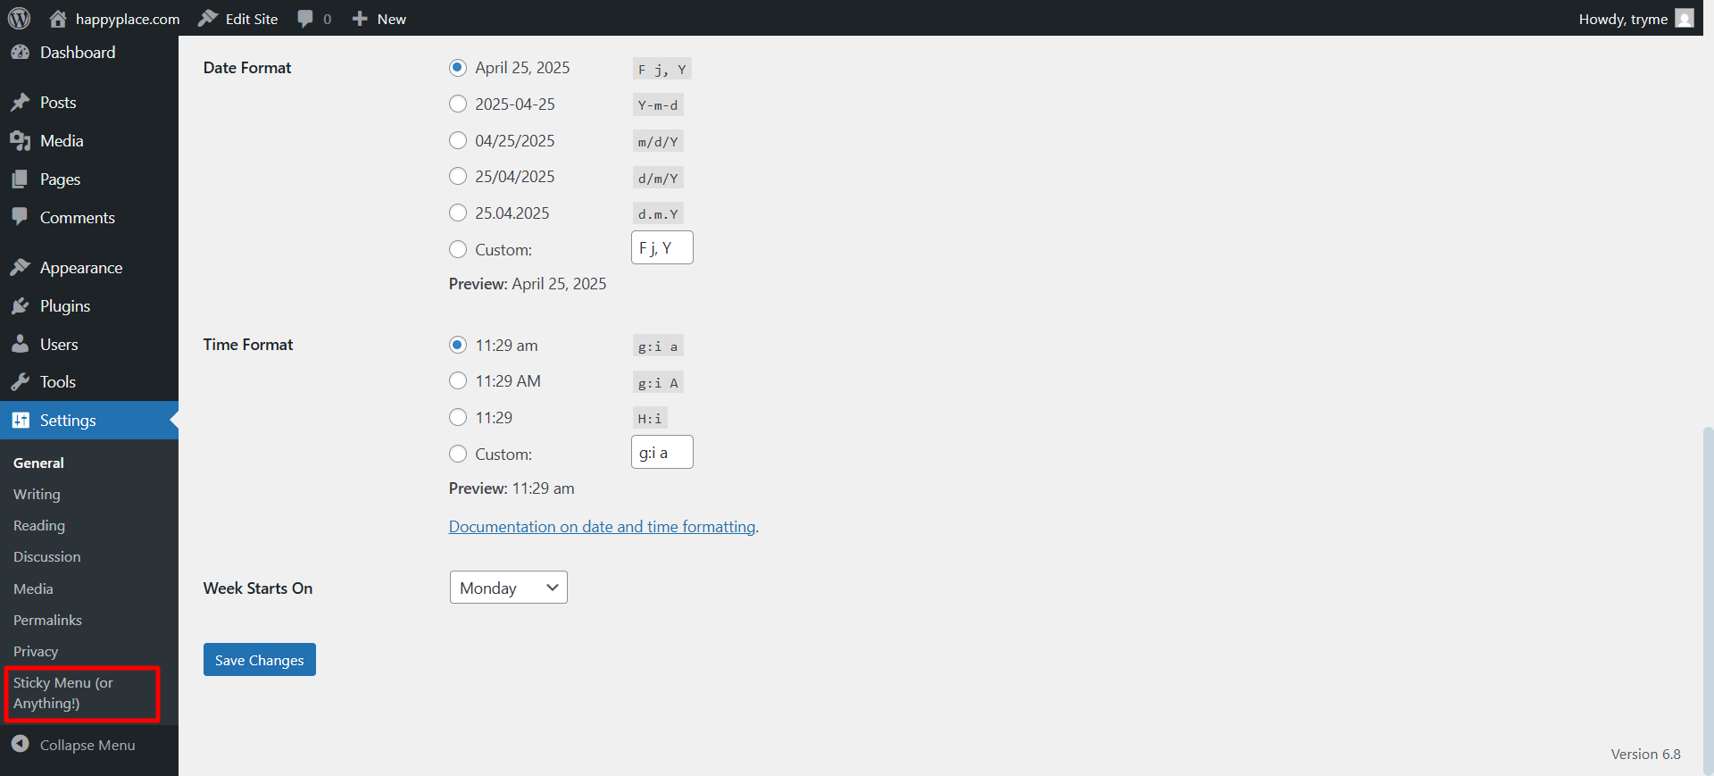Click the Comments icon in sidebar
1714x776 pixels.
[21, 217]
